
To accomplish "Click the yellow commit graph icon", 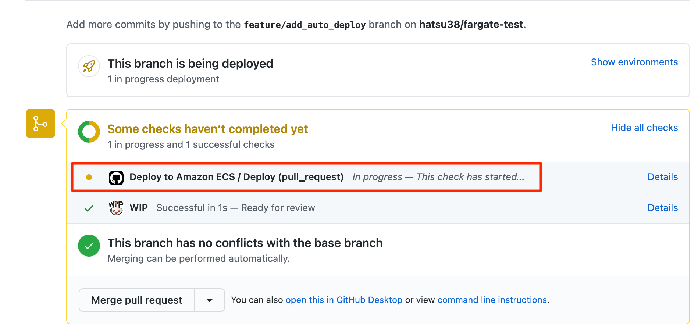I will [40, 124].
